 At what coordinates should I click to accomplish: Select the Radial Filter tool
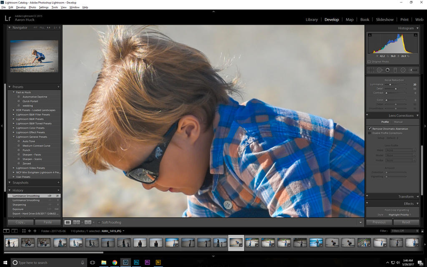(403, 70)
